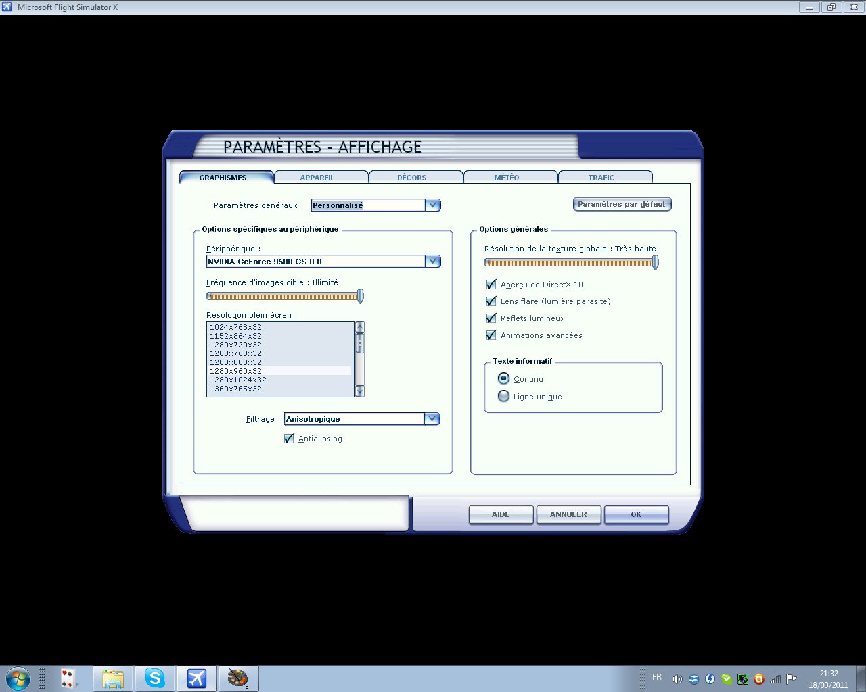
Task: Toggle Reflets lumineux checkbox
Action: [491, 318]
